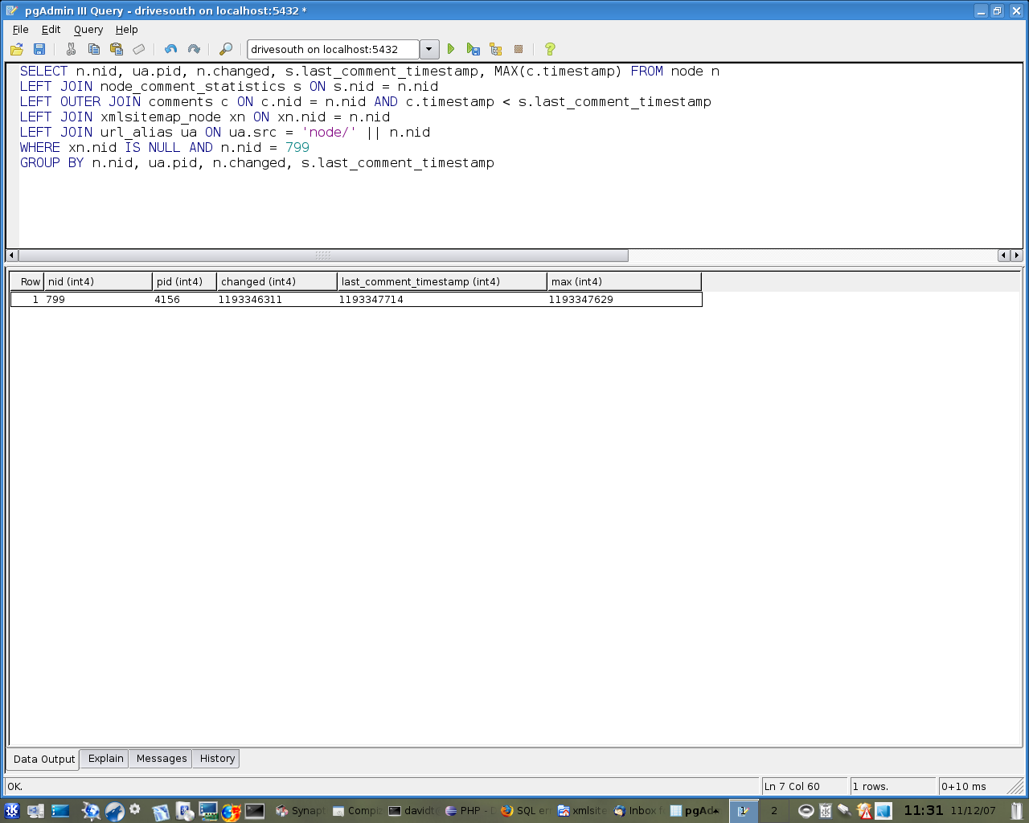Click the 1 rows. status bar entry
The image size is (1029, 823).
pos(894,786)
